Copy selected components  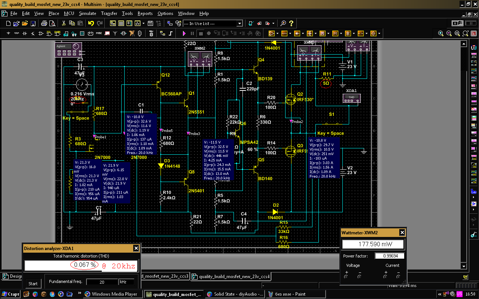(72, 23)
